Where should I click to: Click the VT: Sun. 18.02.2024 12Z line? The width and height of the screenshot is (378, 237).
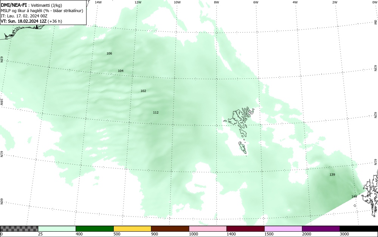[x=31, y=21]
